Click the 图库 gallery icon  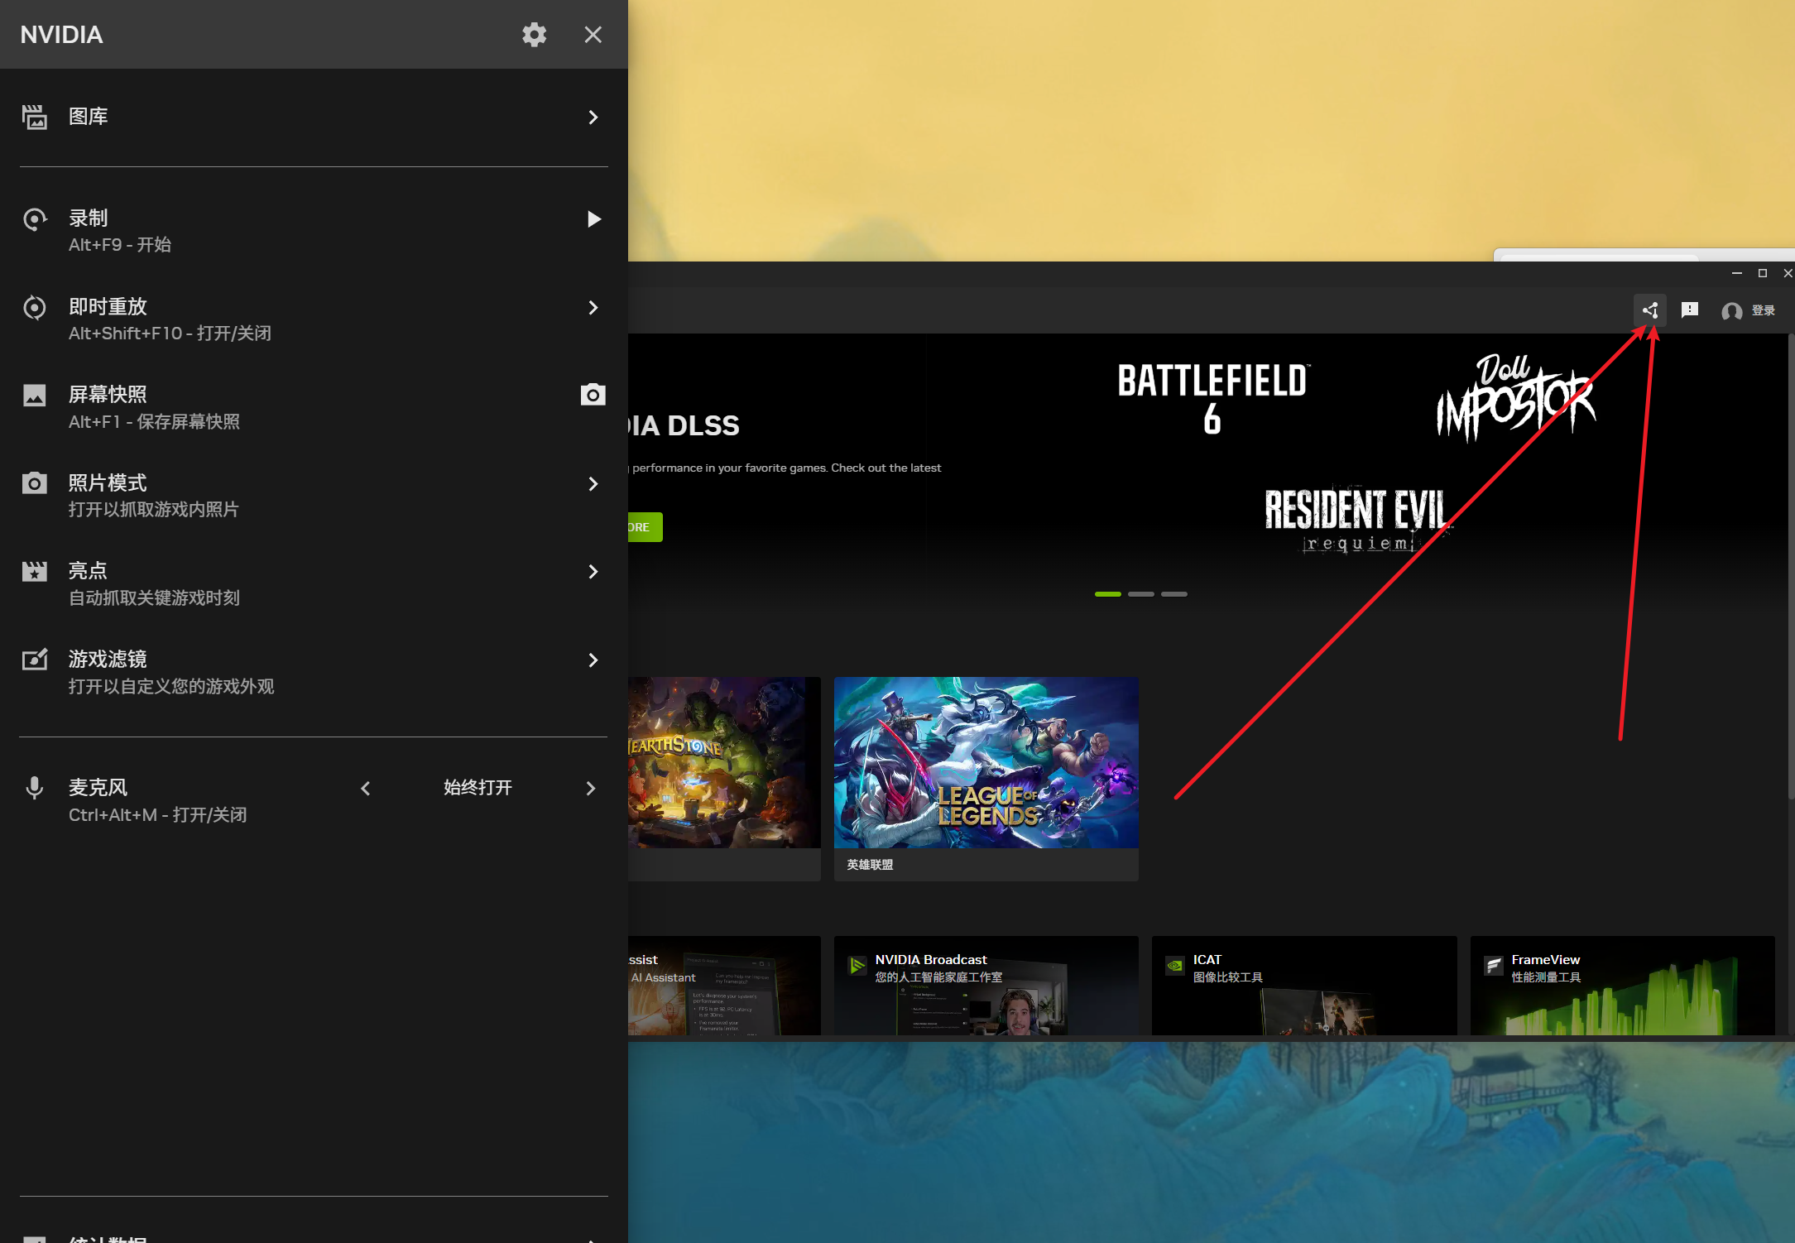(x=34, y=117)
